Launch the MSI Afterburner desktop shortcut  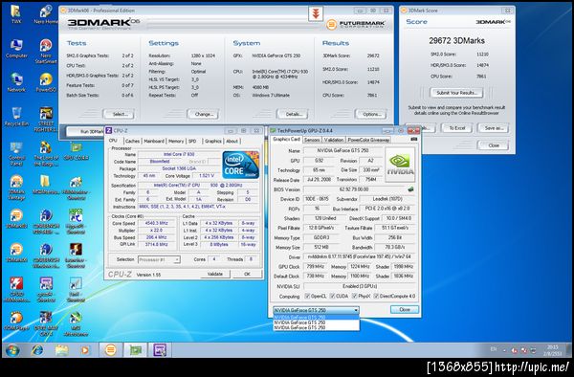tap(76, 323)
